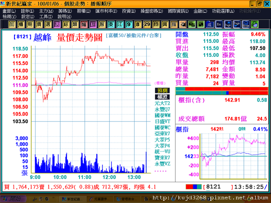Click the Windows 開始 start button

[x=13, y=199]
